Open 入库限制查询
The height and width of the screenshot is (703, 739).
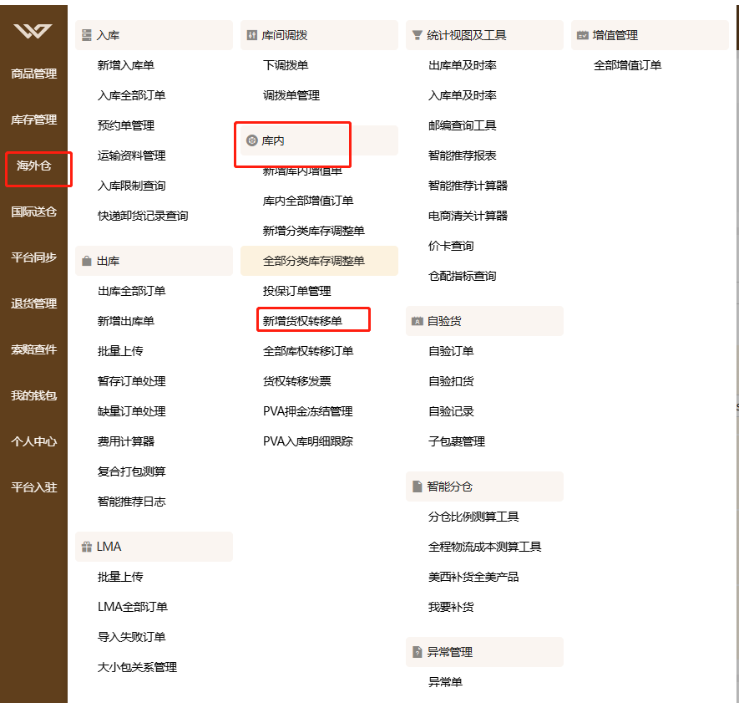pos(131,186)
